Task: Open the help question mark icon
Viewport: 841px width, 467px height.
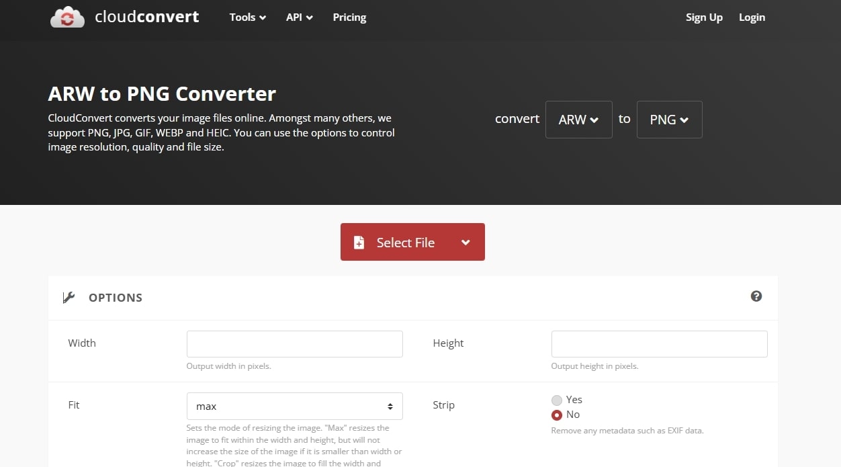Action: pos(756,296)
